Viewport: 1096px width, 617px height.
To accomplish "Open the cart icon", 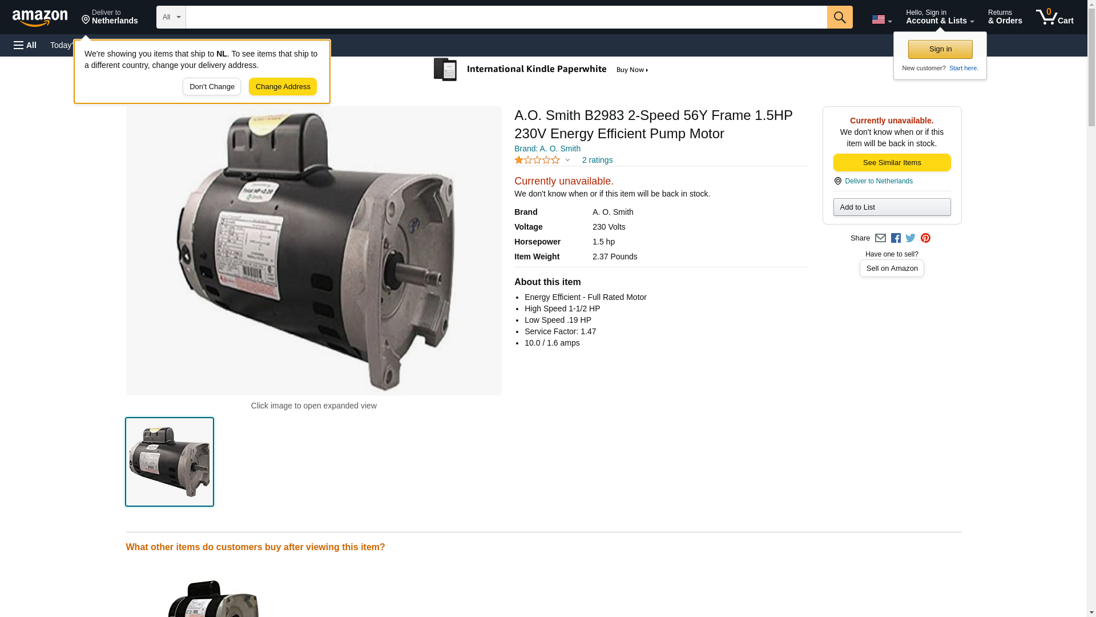I will click(1054, 17).
